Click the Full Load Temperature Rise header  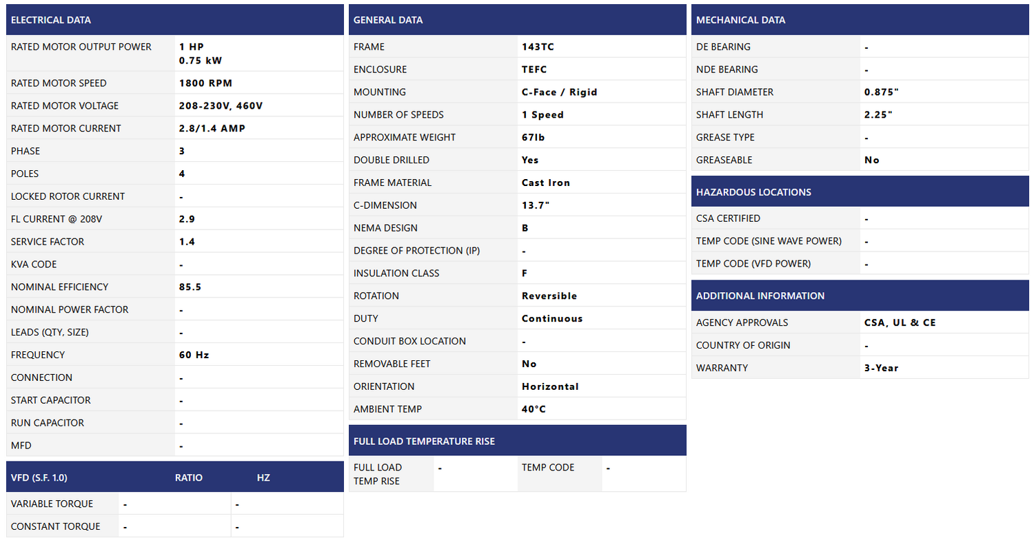424,441
